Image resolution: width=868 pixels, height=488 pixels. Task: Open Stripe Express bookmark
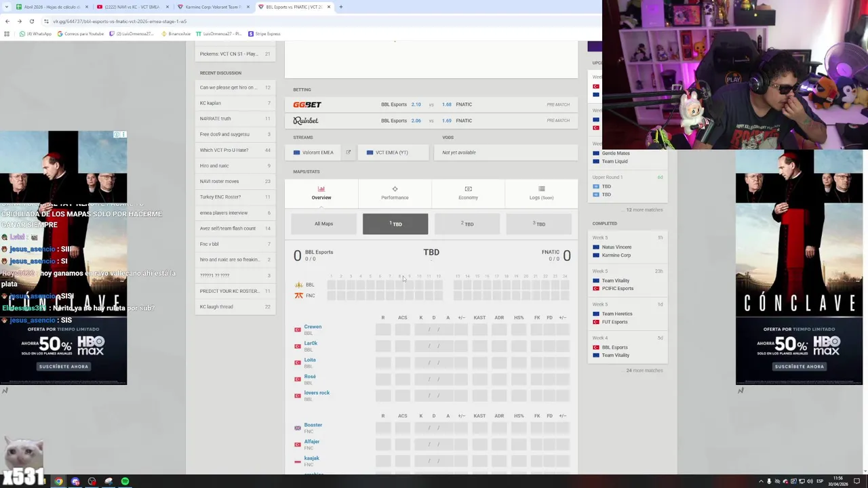[x=264, y=34]
